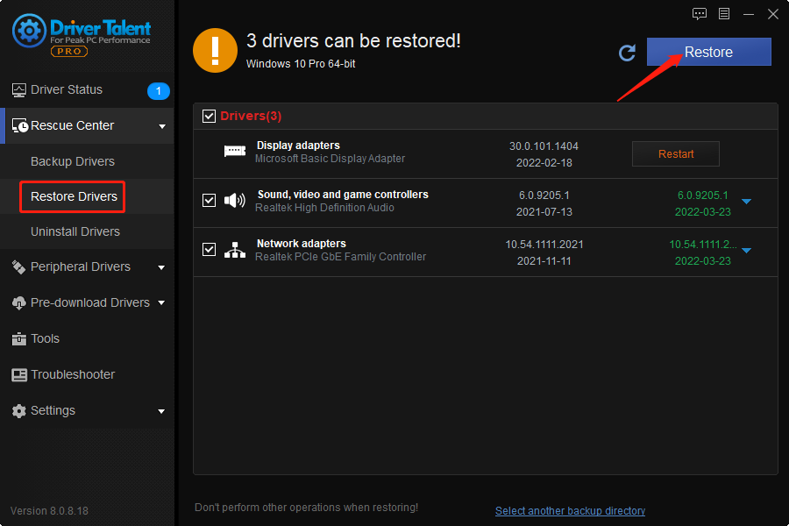Click the Pre-download Drivers cloud icon

(18, 303)
